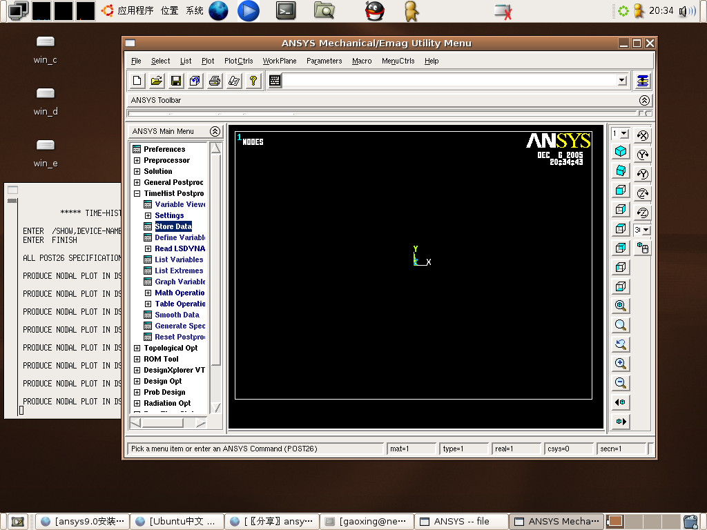Open the PlotCtrls menu

tap(238, 61)
